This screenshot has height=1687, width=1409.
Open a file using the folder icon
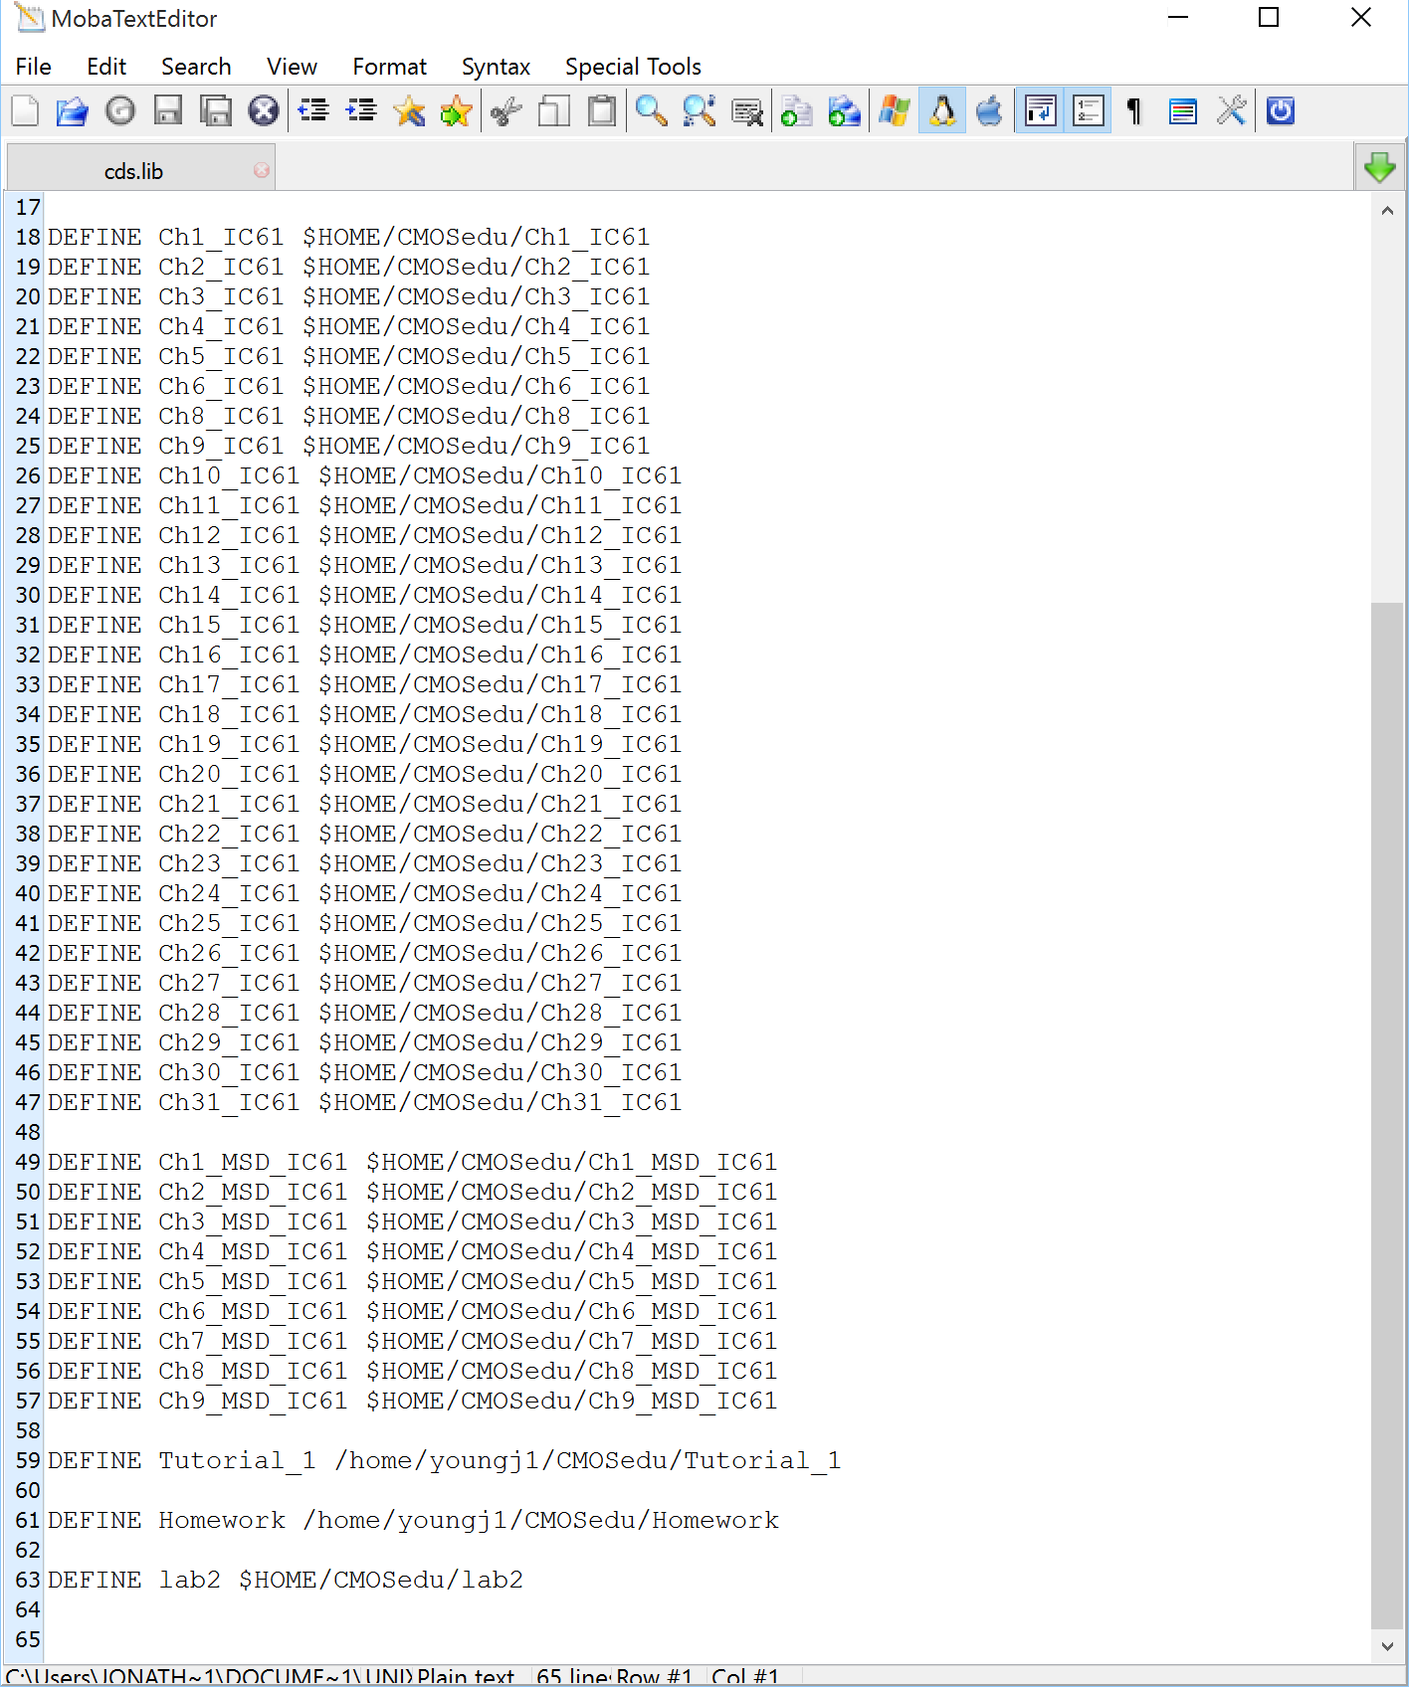click(x=72, y=111)
